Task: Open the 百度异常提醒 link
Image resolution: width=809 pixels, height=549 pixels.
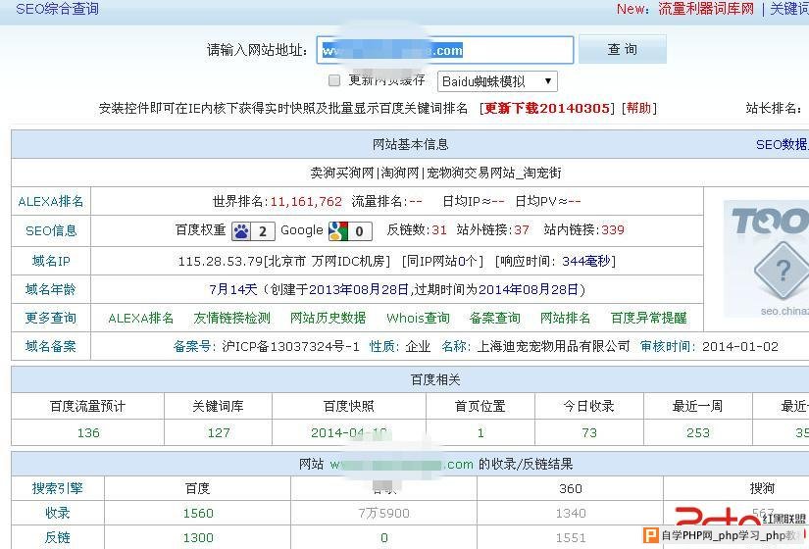Action: [x=648, y=318]
